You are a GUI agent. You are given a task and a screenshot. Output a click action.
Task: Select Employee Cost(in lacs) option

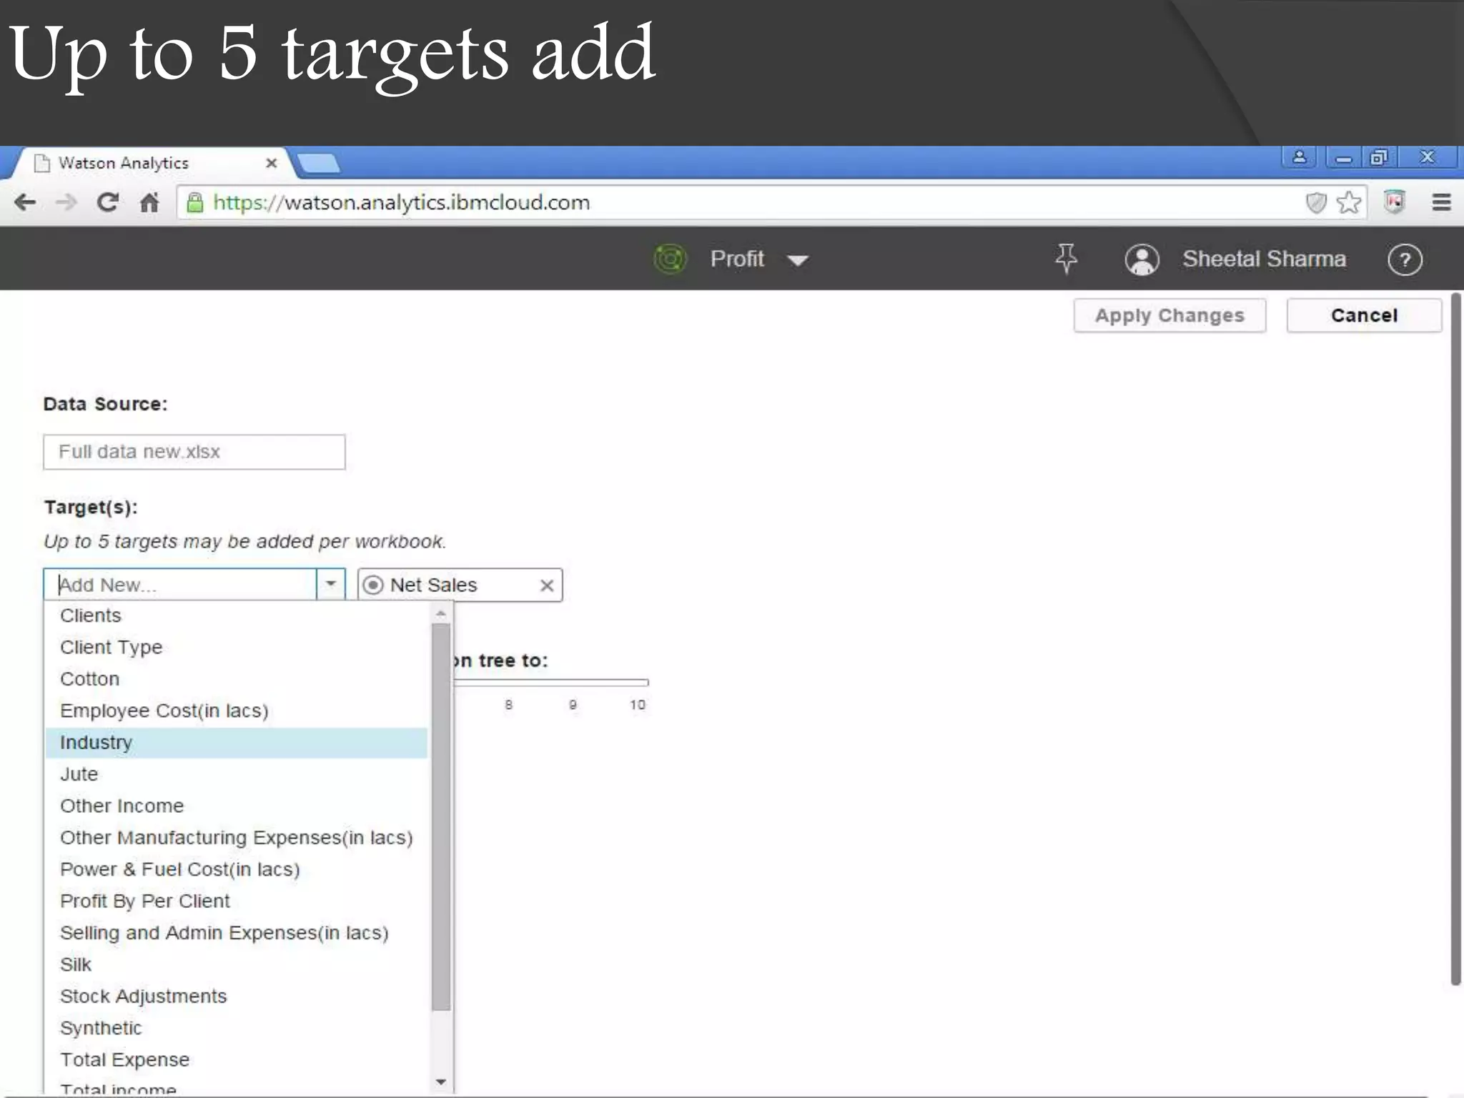[x=237, y=711]
